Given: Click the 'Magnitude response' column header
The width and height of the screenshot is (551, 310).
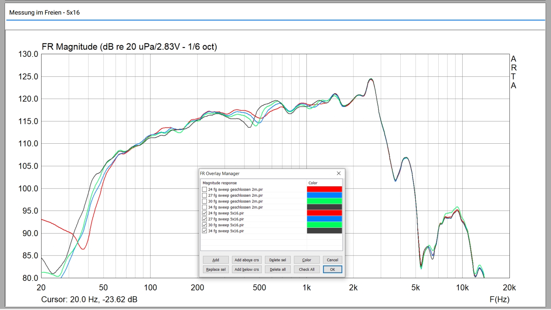Looking at the screenshot, I should coord(220,183).
